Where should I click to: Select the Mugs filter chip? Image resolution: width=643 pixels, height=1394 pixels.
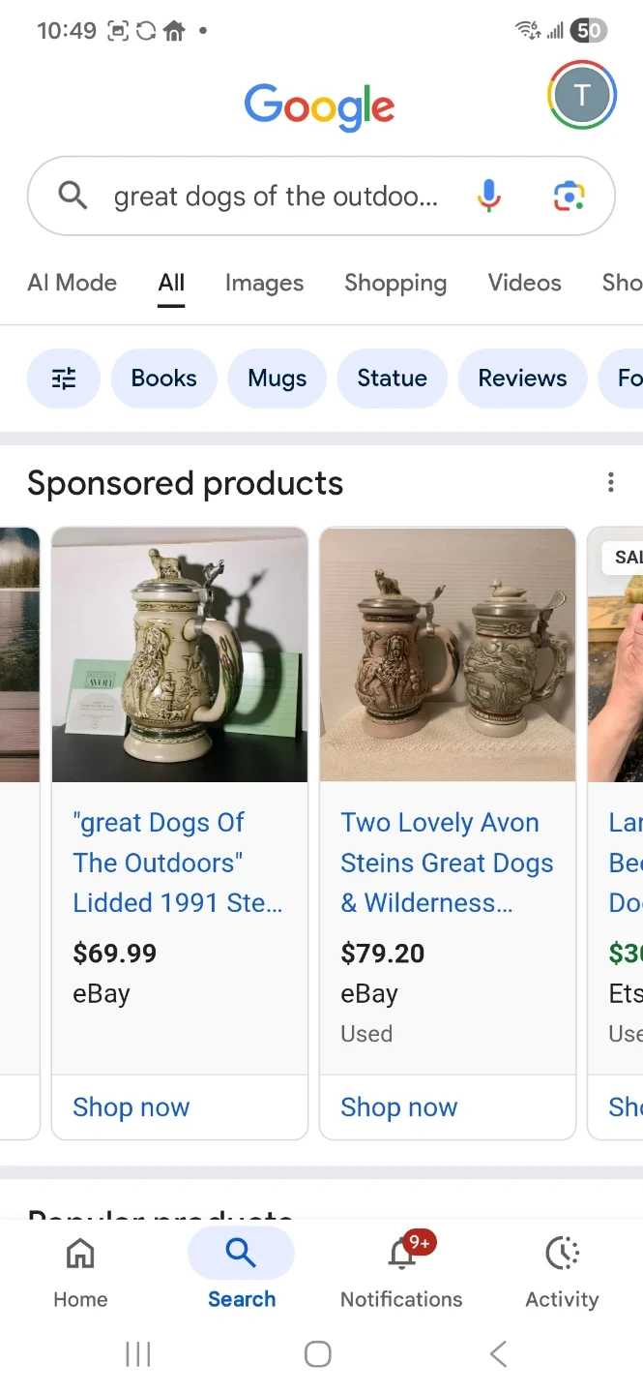pos(277,379)
